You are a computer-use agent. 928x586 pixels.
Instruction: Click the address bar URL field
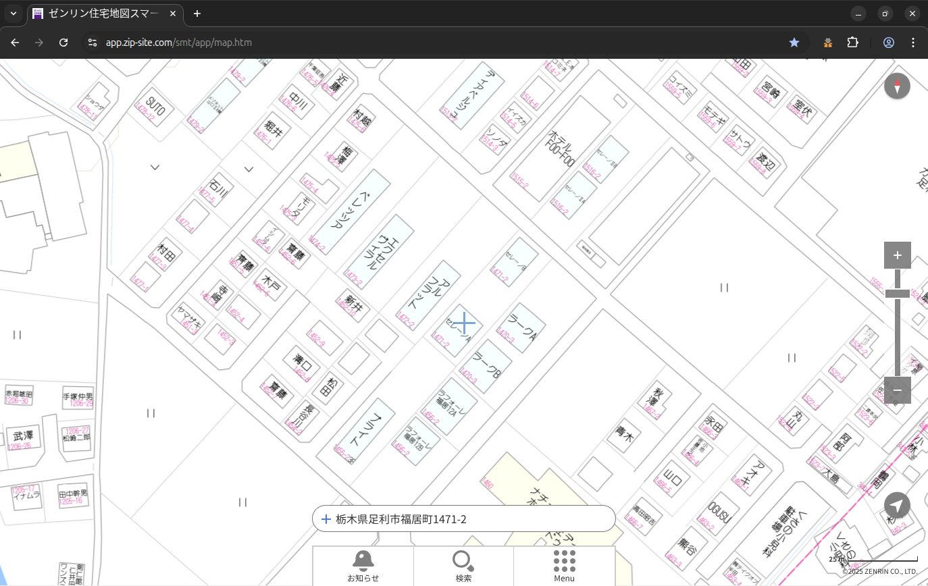405,43
